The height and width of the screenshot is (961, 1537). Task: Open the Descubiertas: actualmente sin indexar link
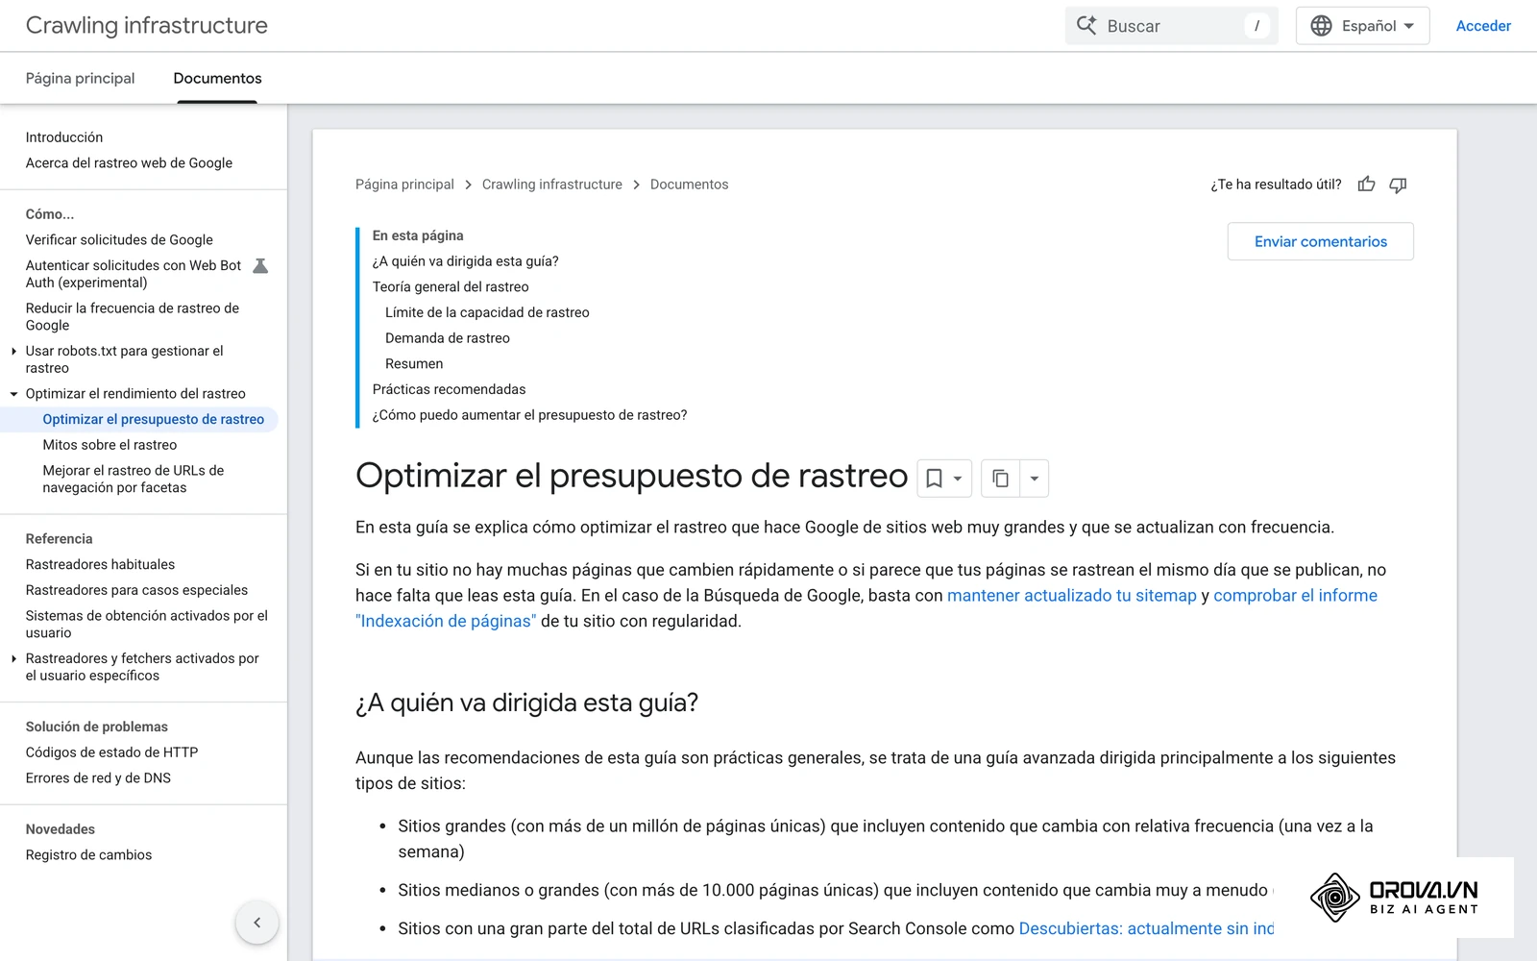[x=1146, y=929]
